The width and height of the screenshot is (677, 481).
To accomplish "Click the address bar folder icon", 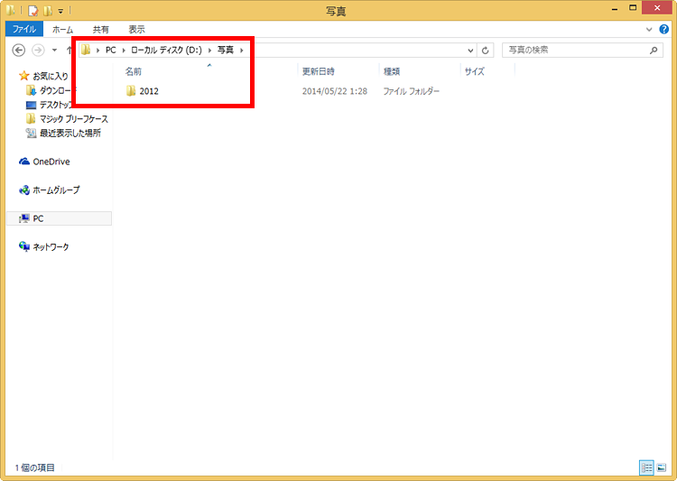I will pyautogui.click(x=86, y=50).
